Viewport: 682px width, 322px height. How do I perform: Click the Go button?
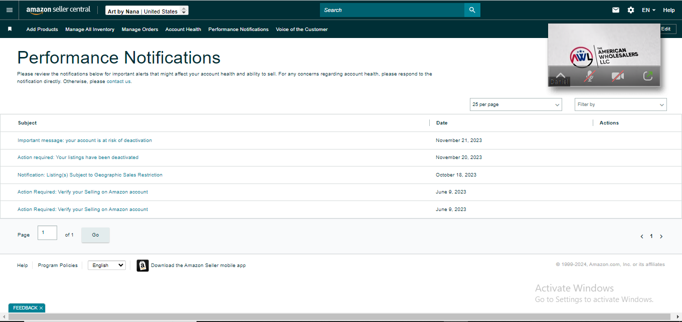95,235
